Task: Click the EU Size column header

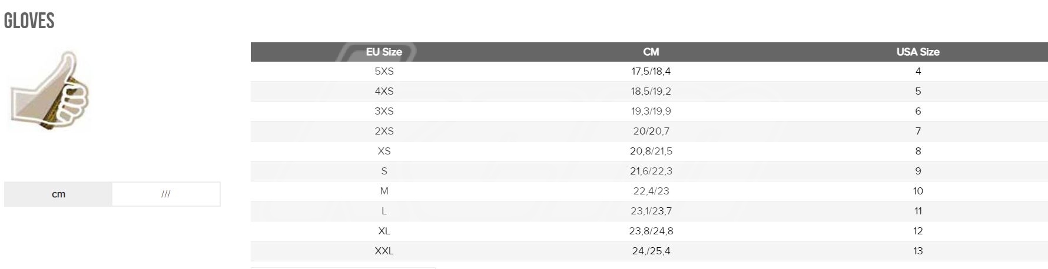Action: 384,52
